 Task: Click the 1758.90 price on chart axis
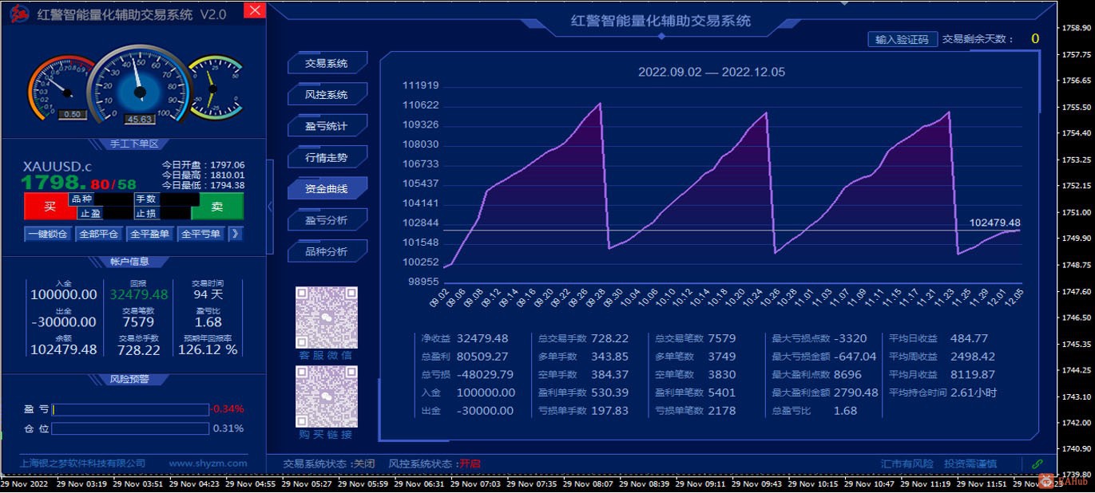[x=1077, y=28]
